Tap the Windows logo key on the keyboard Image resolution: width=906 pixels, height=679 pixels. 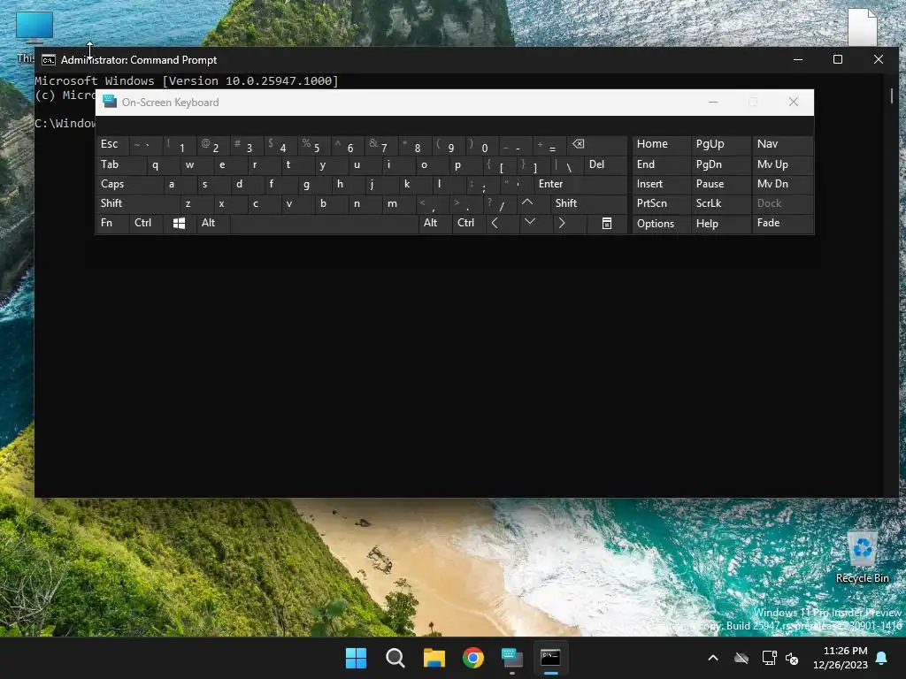click(179, 224)
